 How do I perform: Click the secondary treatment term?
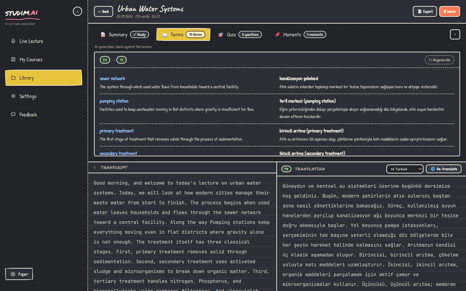pyautogui.click(x=118, y=153)
